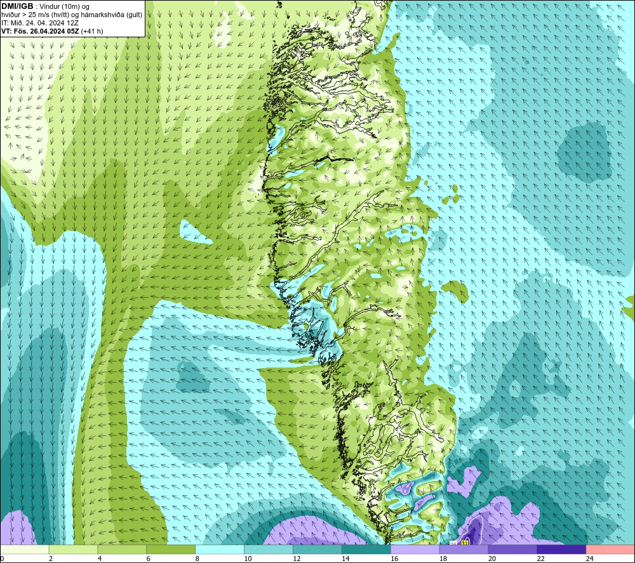Screen dimensions: 635x563
Task: Click the scale label 10
Action: [x=248, y=559]
